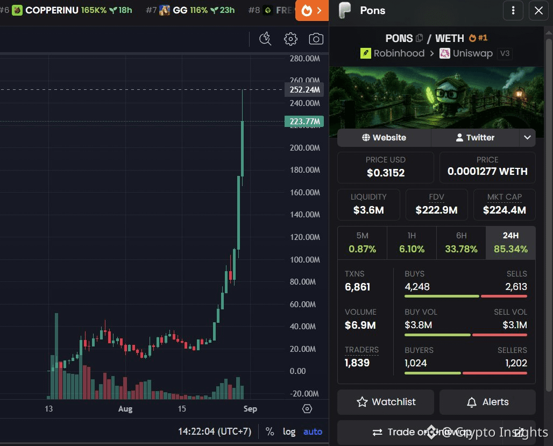
Task: Click the Uniswap link label
Action: coord(473,53)
